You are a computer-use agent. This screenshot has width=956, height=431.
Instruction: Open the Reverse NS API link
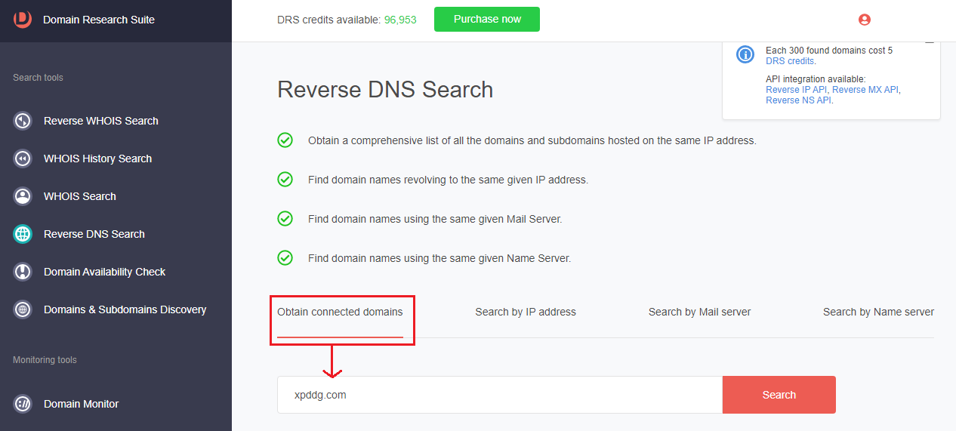(798, 100)
